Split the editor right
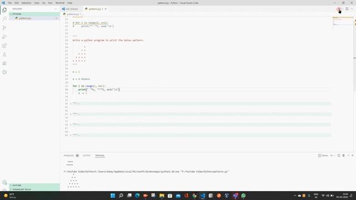The image size is (356, 200). 347,9
